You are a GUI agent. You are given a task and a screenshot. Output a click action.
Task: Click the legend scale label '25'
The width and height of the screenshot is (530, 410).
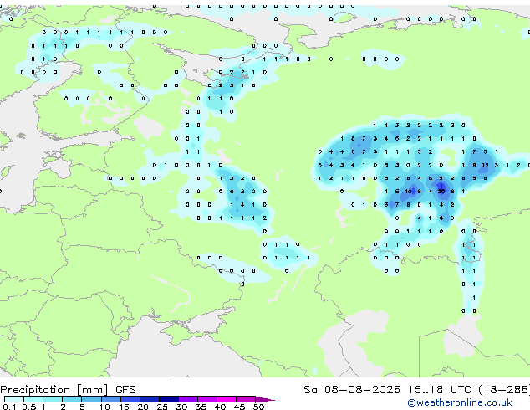click(162, 407)
